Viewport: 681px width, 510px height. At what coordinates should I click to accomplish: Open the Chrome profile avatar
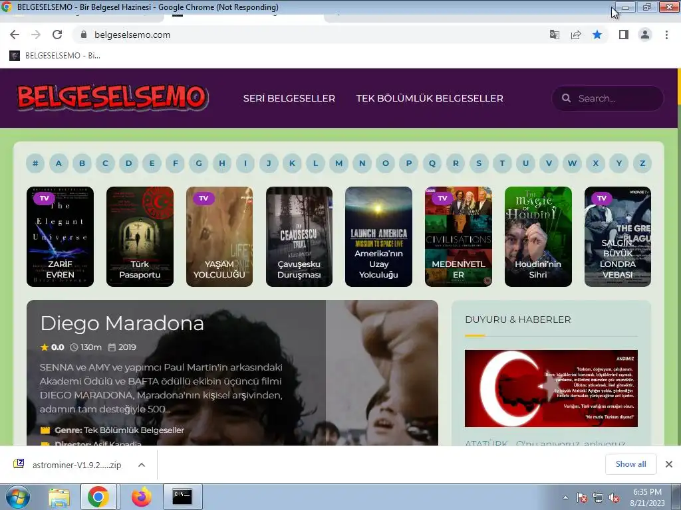point(645,35)
